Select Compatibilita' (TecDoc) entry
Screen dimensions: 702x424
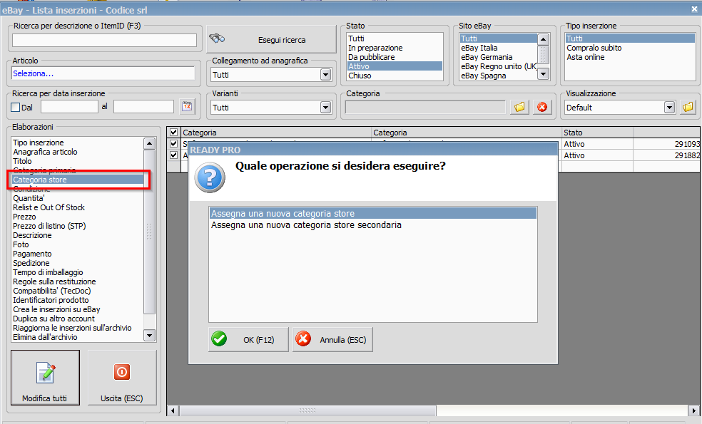[x=78, y=291]
